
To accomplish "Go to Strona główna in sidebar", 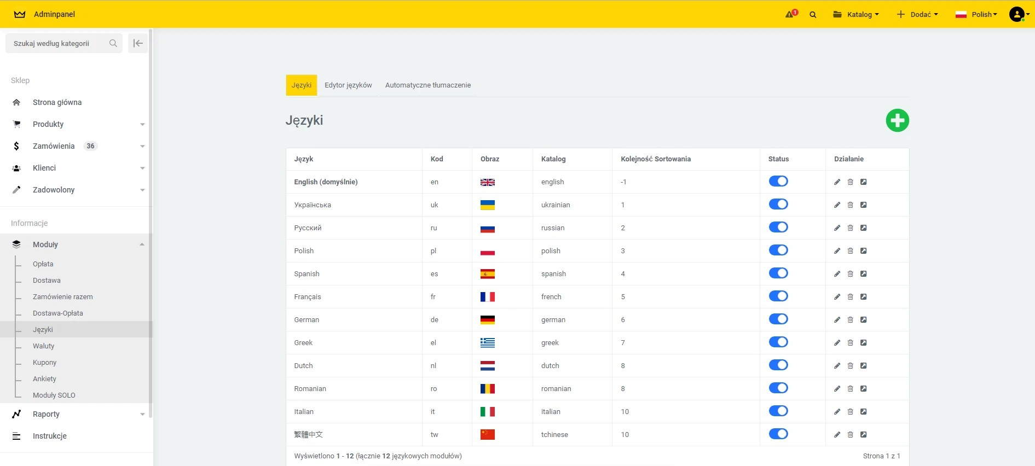I will coord(57,102).
